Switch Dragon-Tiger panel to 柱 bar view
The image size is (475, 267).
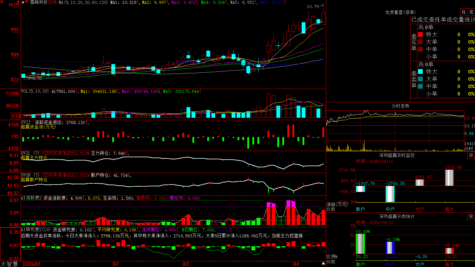(464, 12)
